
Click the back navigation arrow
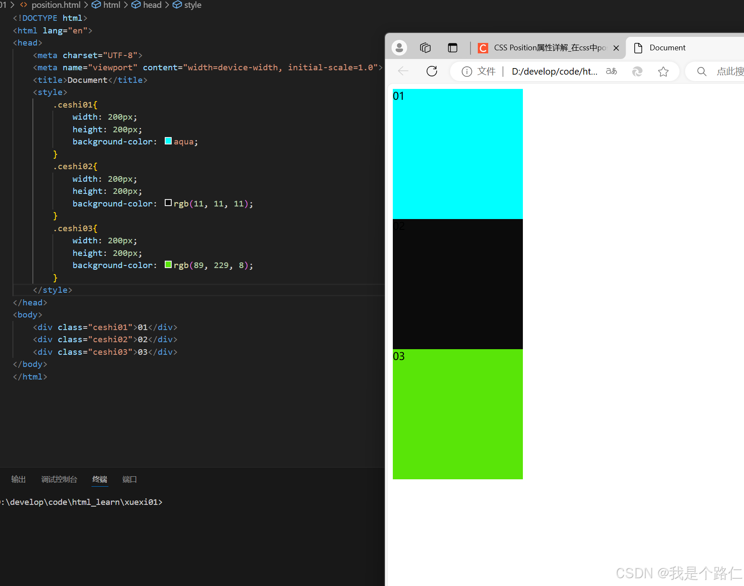coord(403,71)
